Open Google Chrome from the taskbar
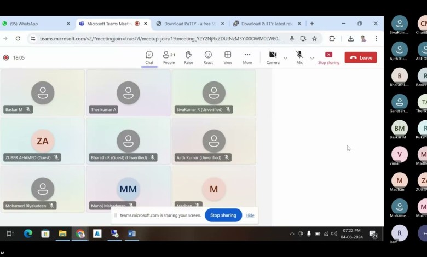 [80, 233]
